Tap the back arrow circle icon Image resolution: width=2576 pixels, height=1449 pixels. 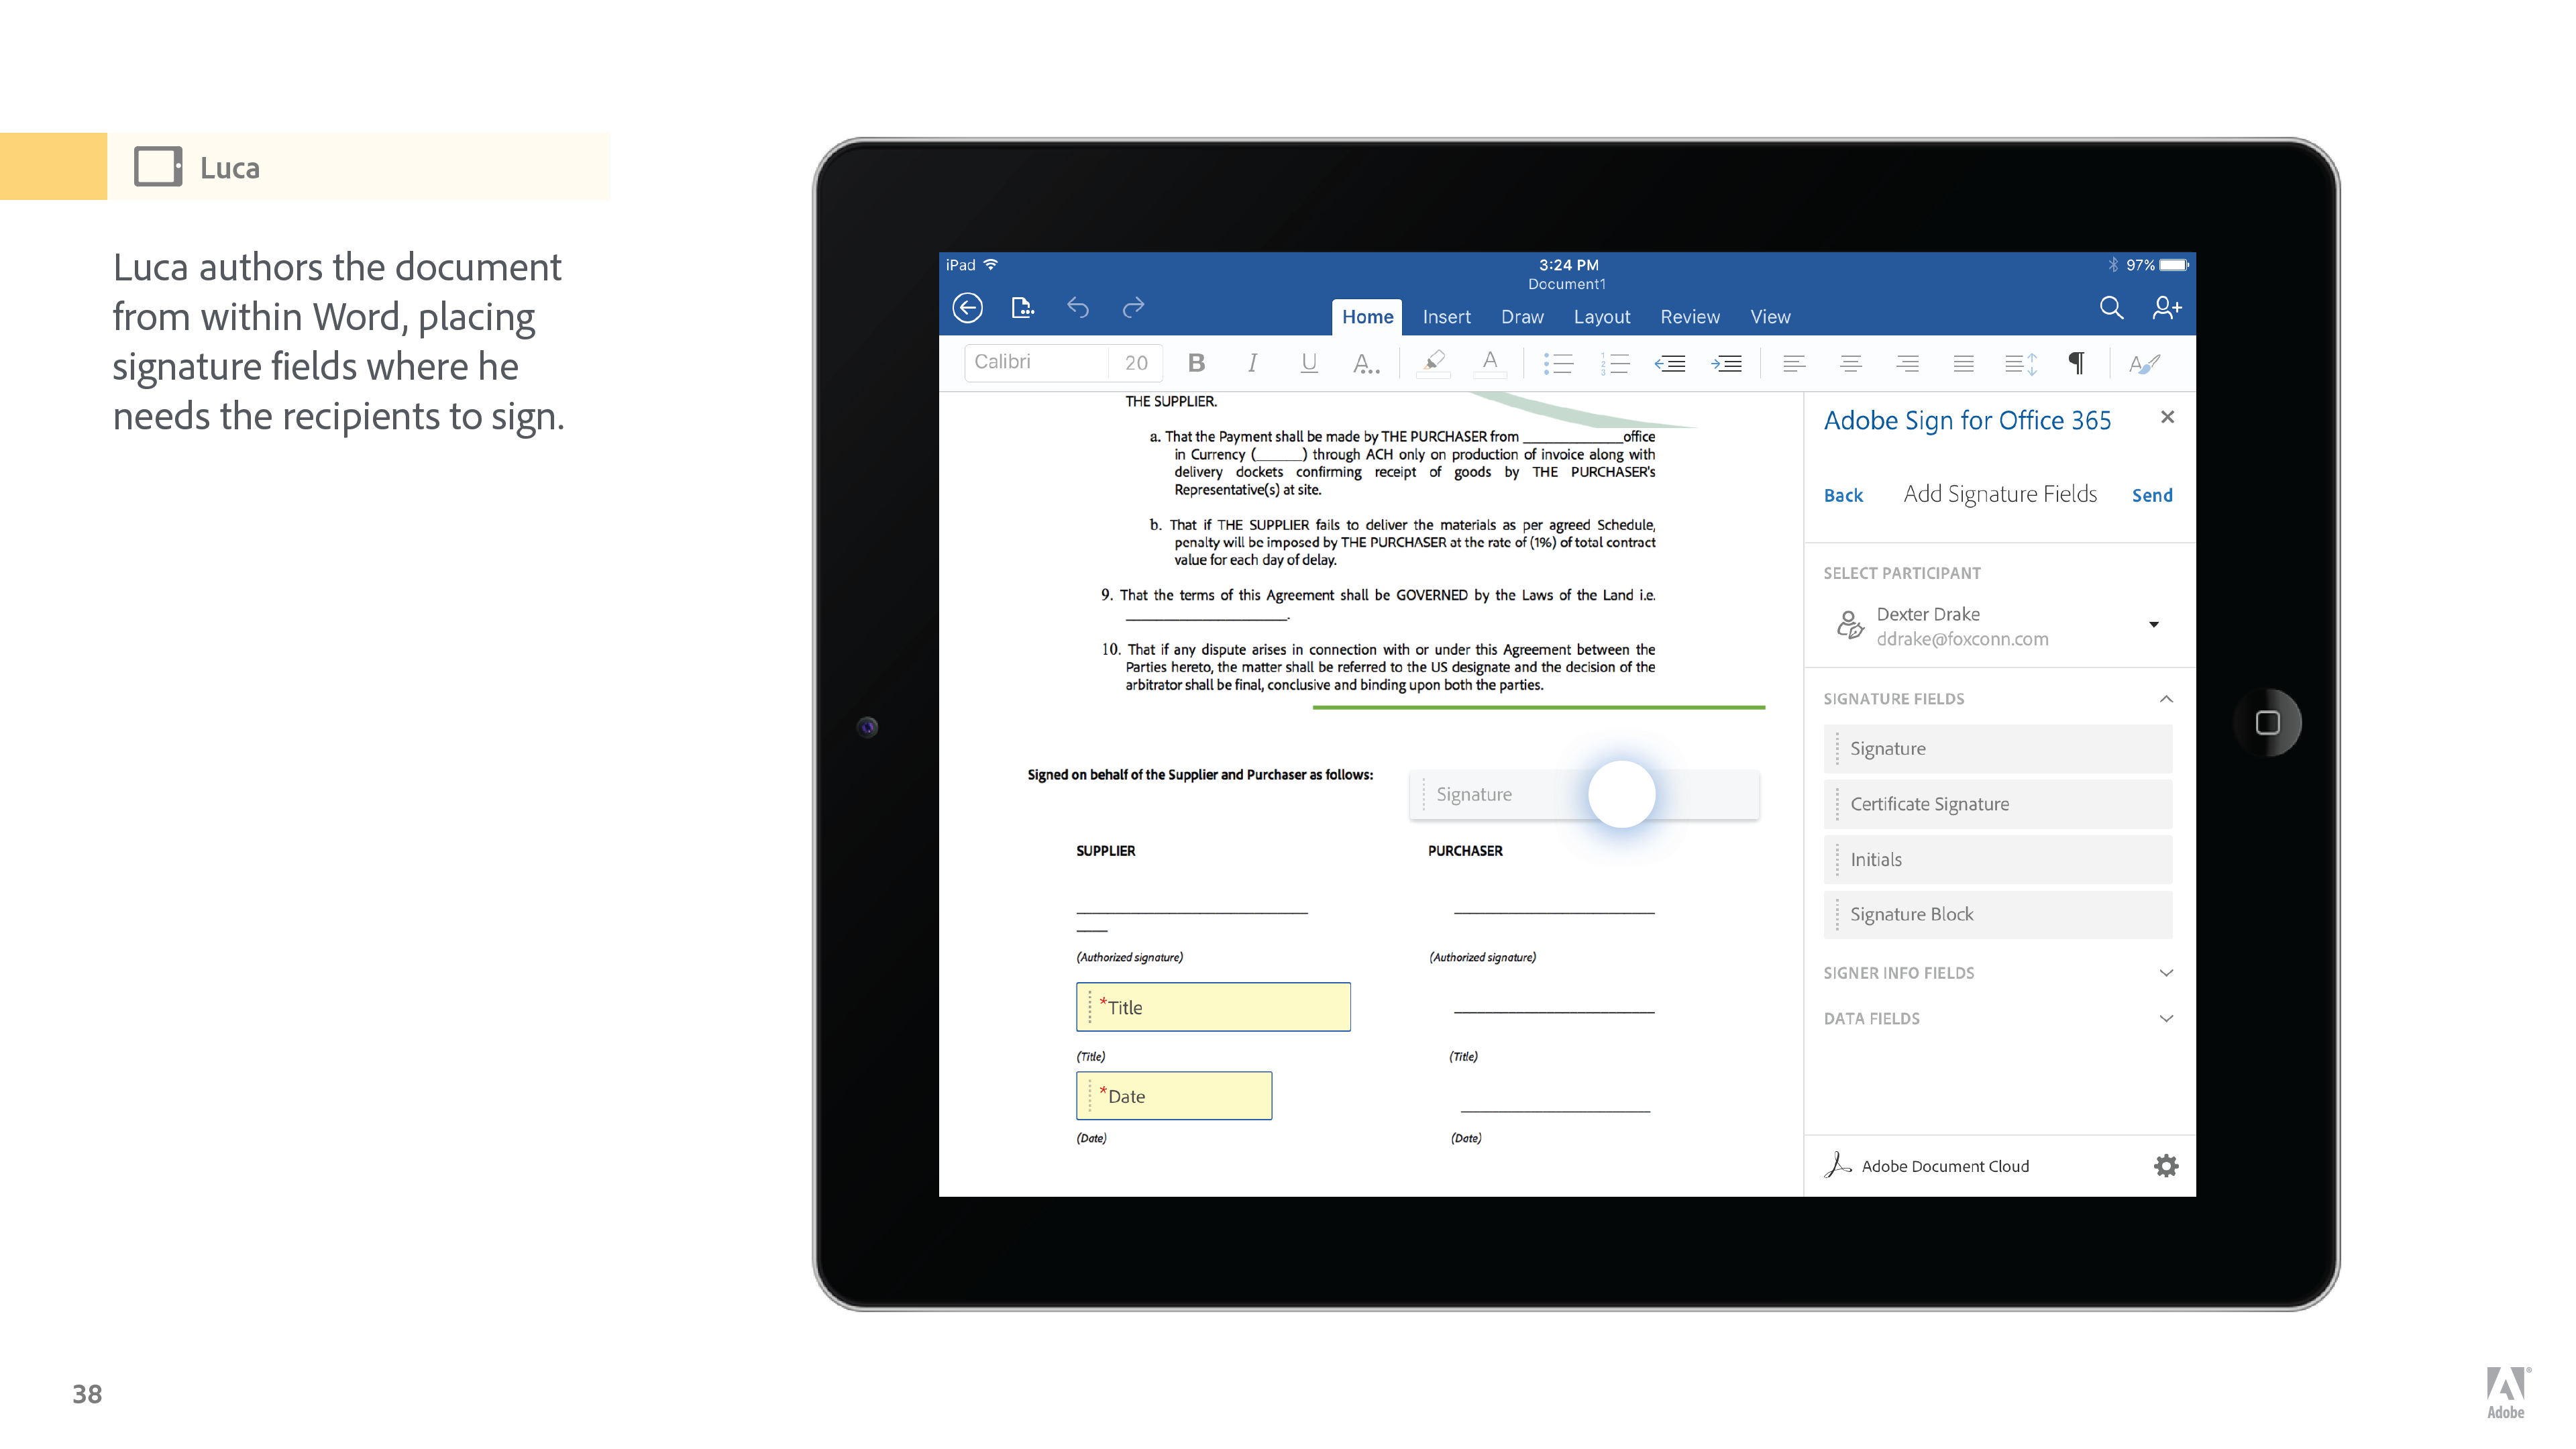pos(967,308)
